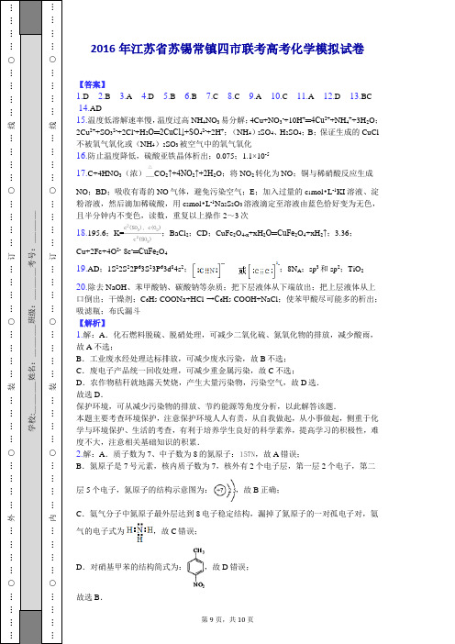This screenshot has width=455, height=644.
Task: Click answer entry 9.A
Action: point(255,96)
